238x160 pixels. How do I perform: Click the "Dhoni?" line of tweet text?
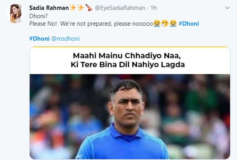click(38, 17)
